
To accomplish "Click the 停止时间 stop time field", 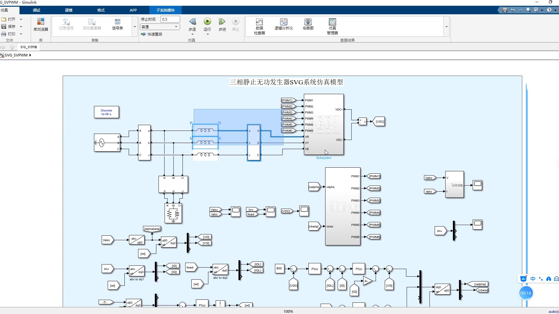I will pyautogui.click(x=170, y=19).
